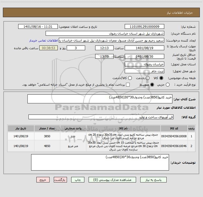
Task: Click the جزئیات اطلاعات نیاز page header
Action: (x=180, y=13)
